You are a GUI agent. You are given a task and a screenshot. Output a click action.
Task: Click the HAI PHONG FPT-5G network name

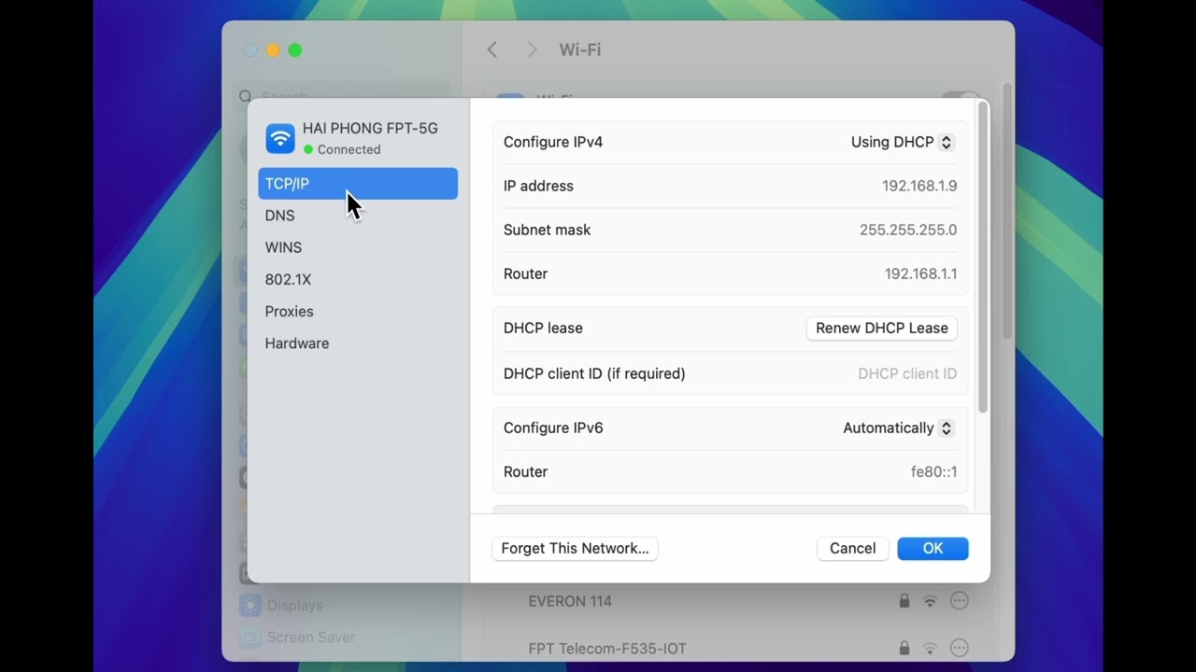(370, 128)
